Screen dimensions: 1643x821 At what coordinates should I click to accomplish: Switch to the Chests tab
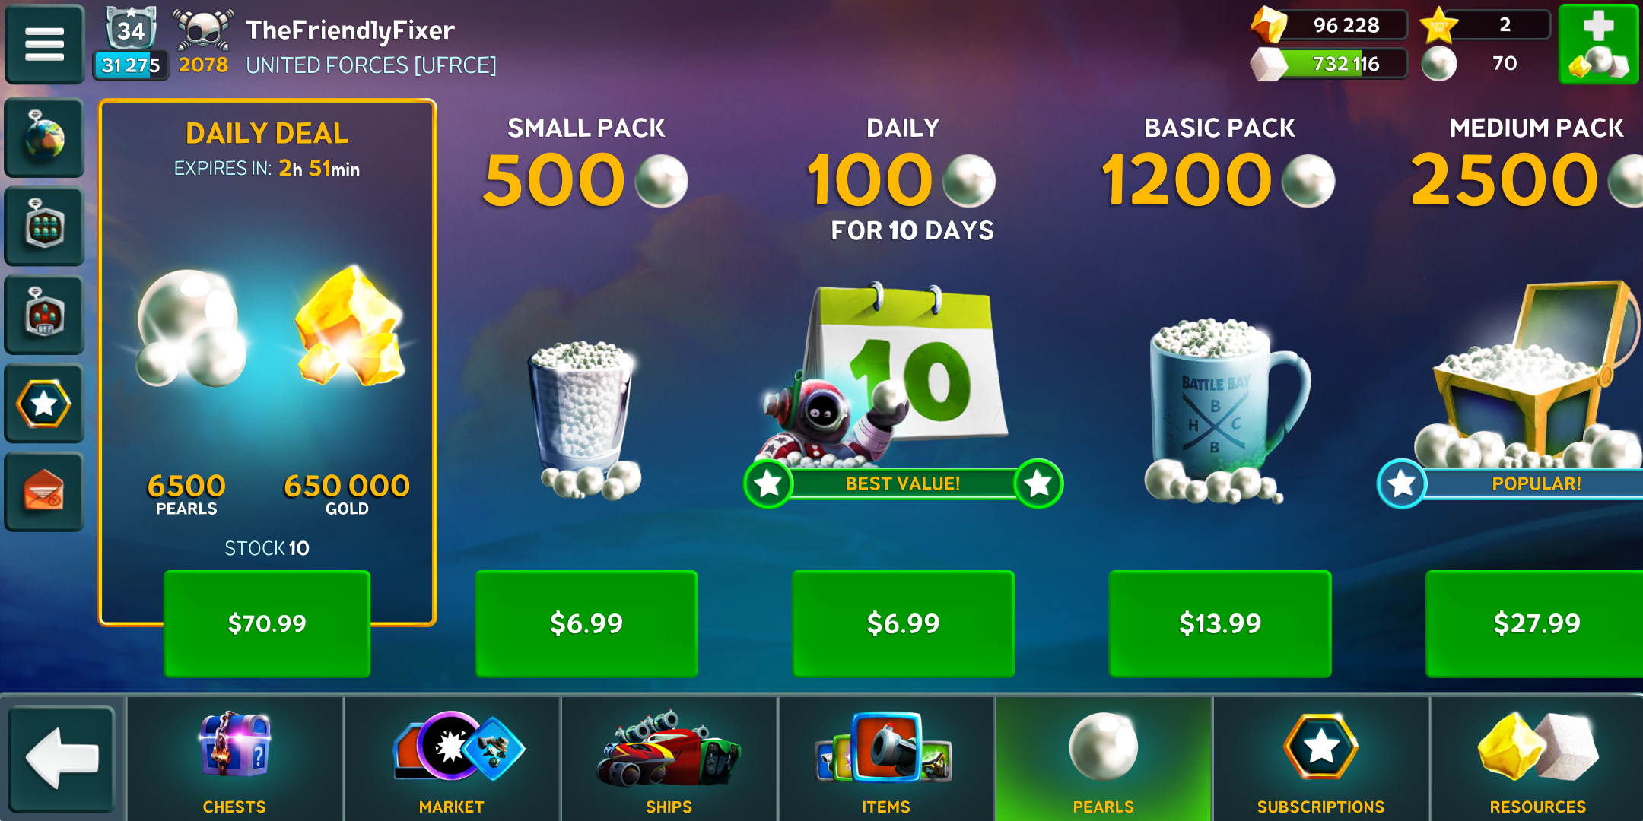234,759
